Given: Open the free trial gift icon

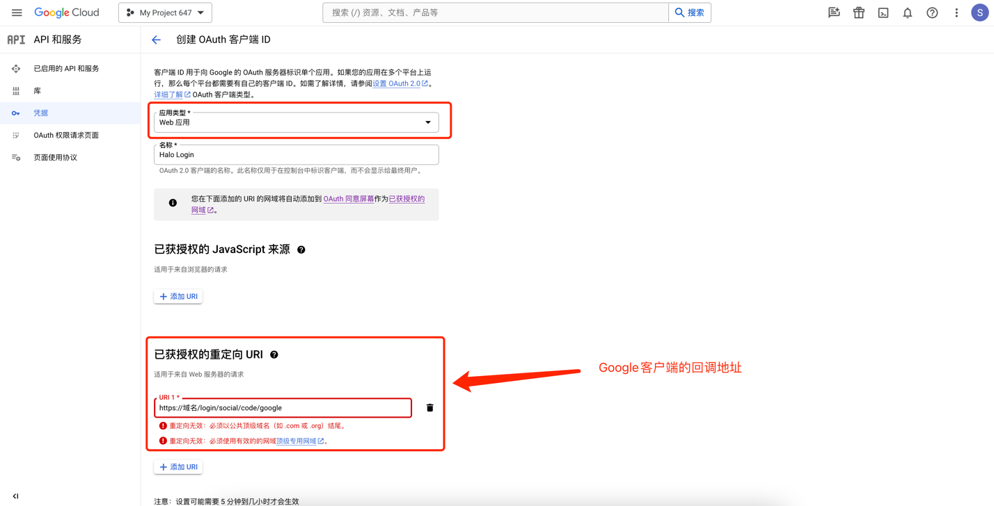Looking at the screenshot, I should 859,13.
